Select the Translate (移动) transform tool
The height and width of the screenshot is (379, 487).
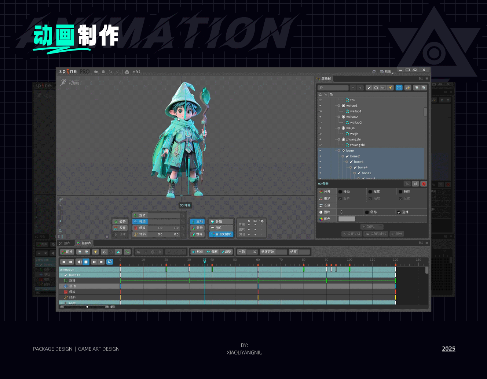(x=140, y=222)
